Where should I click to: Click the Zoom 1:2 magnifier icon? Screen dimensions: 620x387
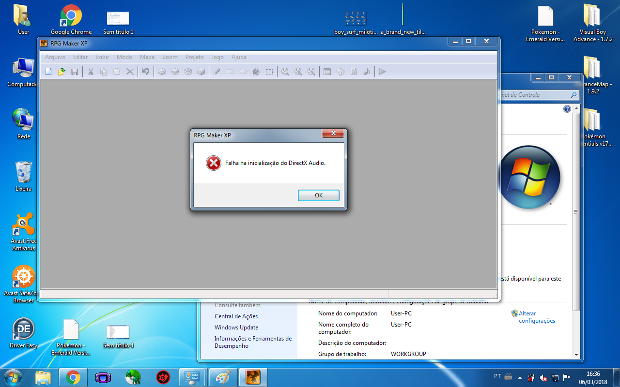click(x=298, y=72)
